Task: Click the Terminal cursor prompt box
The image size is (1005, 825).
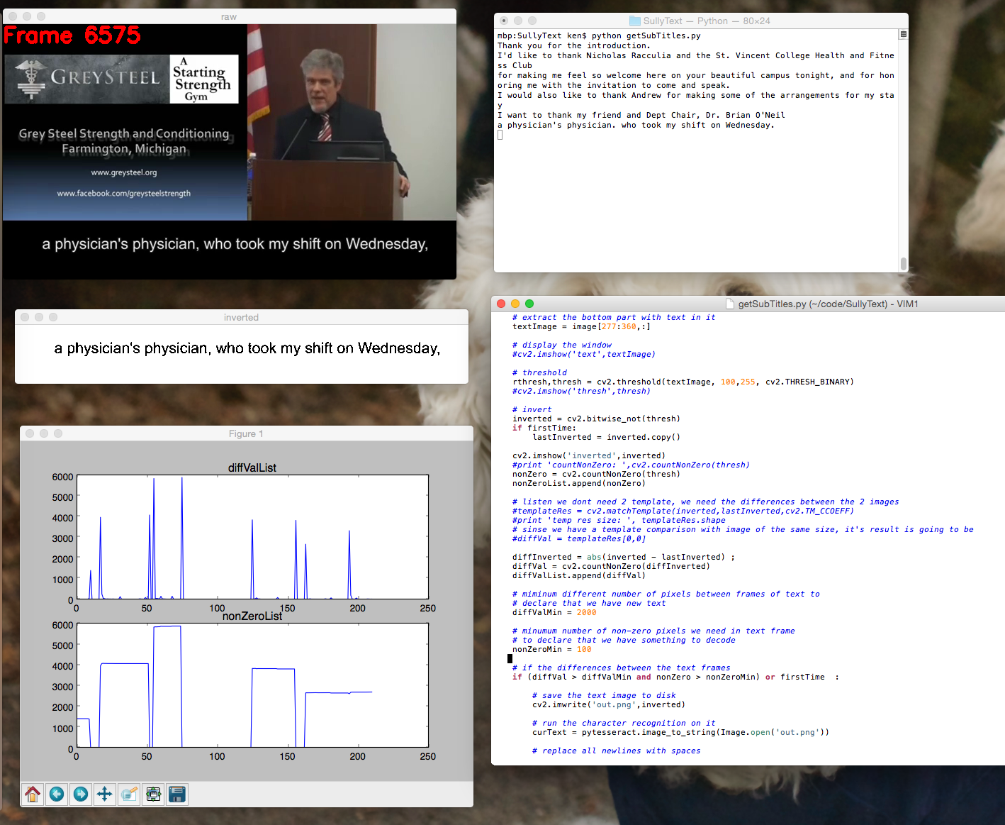Action: point(500,135)
